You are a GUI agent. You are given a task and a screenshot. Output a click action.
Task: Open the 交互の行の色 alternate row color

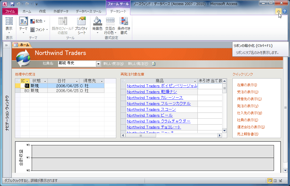[x=110, y=26]
